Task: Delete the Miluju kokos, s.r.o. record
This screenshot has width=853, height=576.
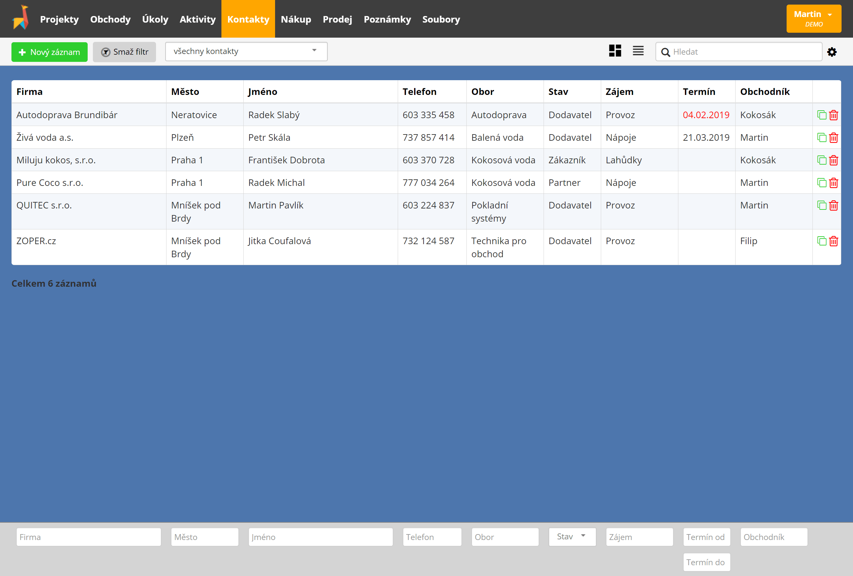Action: [x=834, y=160]
